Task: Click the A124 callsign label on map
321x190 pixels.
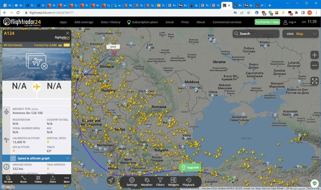Action: point(113,47)
